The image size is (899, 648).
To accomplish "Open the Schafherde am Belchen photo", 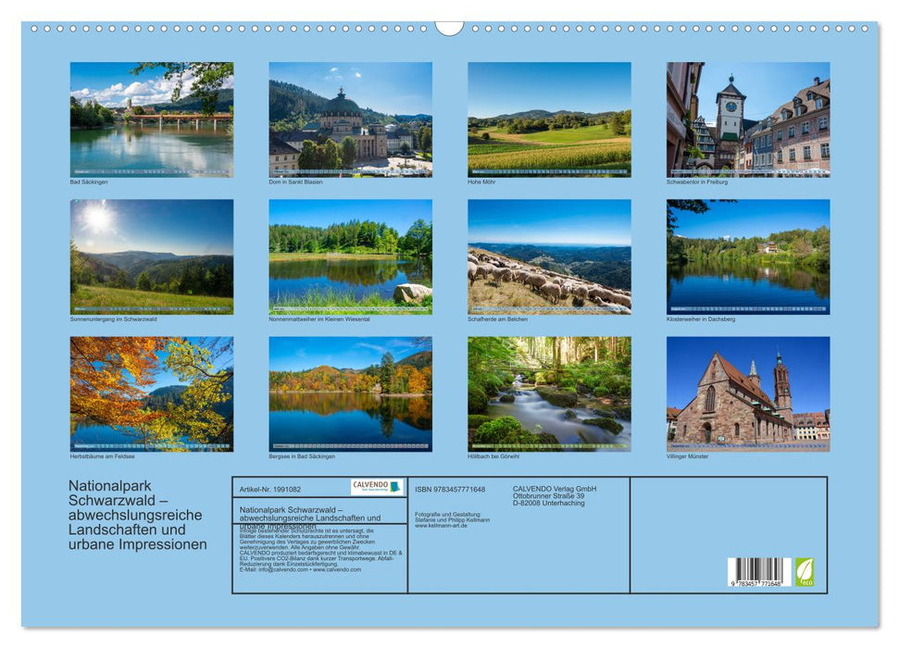I will (x=549, y=256).
